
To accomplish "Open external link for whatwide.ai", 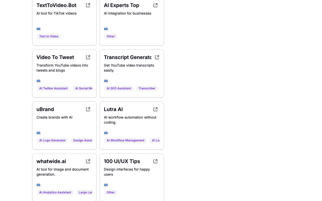I will pos(88,161).
